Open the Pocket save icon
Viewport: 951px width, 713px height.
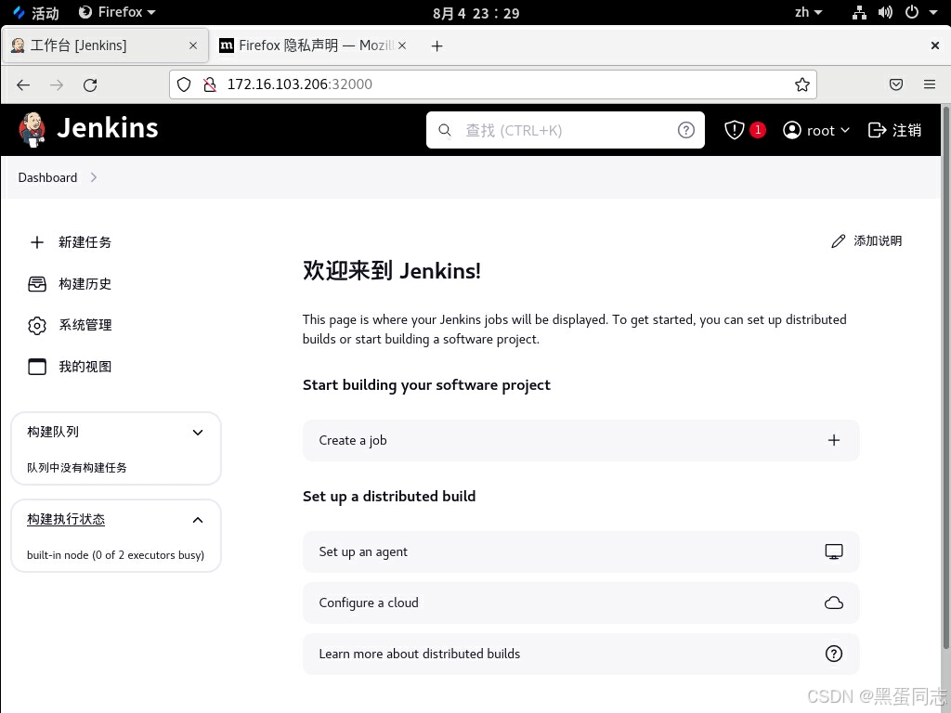click(896, 84)
